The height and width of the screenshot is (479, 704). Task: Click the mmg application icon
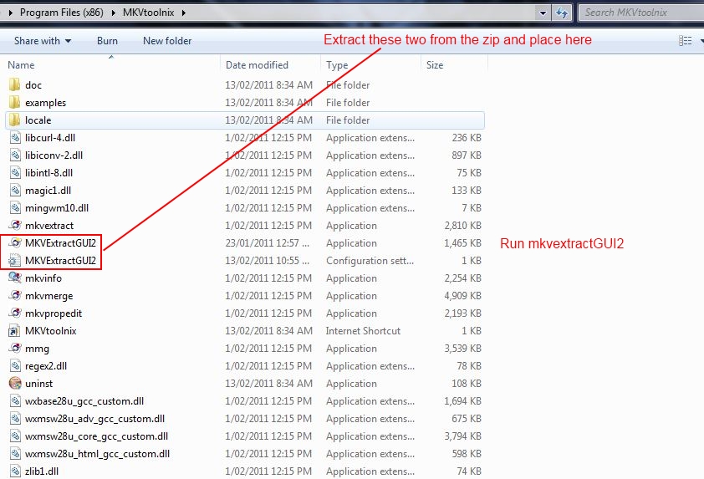(x=15, y=349)
